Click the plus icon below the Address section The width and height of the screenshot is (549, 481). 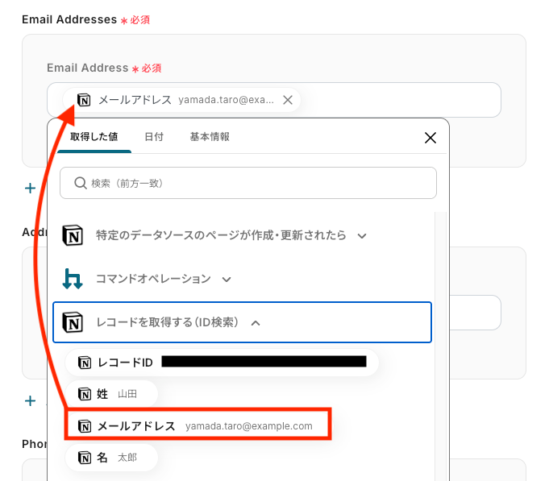click(30, 401)
